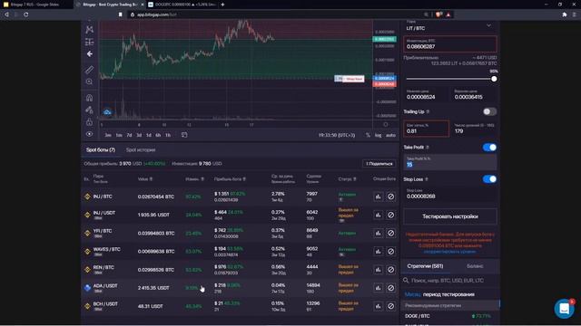The width and height of the screenshot is (581, 326).
Task: Click the lower price field 0.00008524
Action: pos(426,94)
